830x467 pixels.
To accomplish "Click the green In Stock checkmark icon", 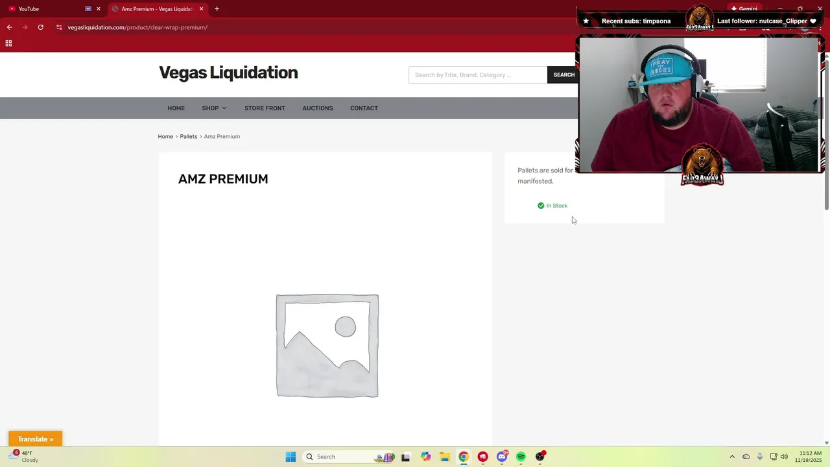I will pos(541,206).
